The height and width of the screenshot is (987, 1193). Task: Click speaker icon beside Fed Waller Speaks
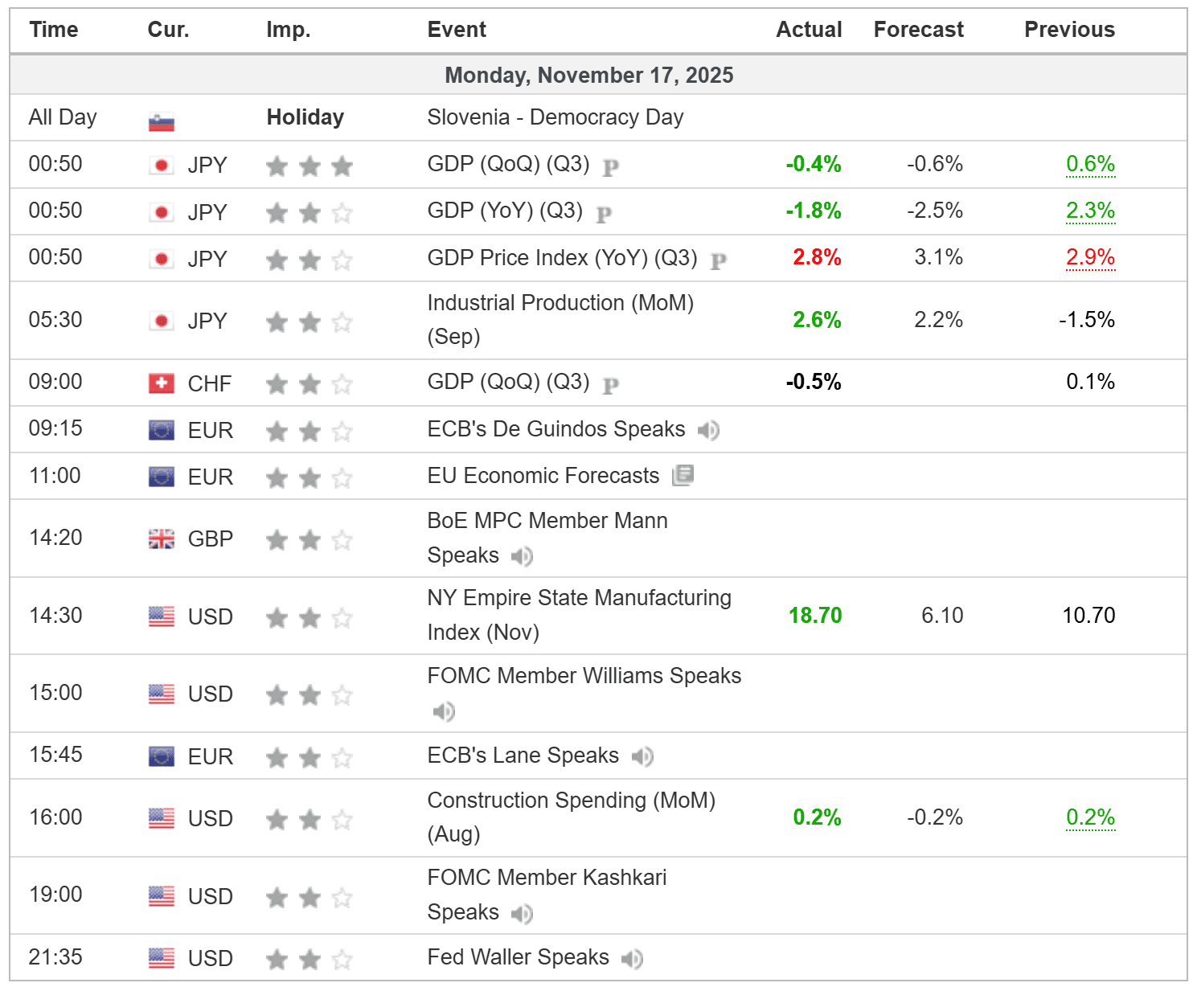[632, 959]
